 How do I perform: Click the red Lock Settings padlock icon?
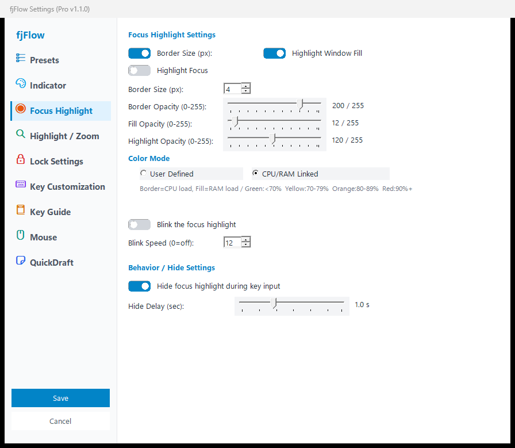21,159
